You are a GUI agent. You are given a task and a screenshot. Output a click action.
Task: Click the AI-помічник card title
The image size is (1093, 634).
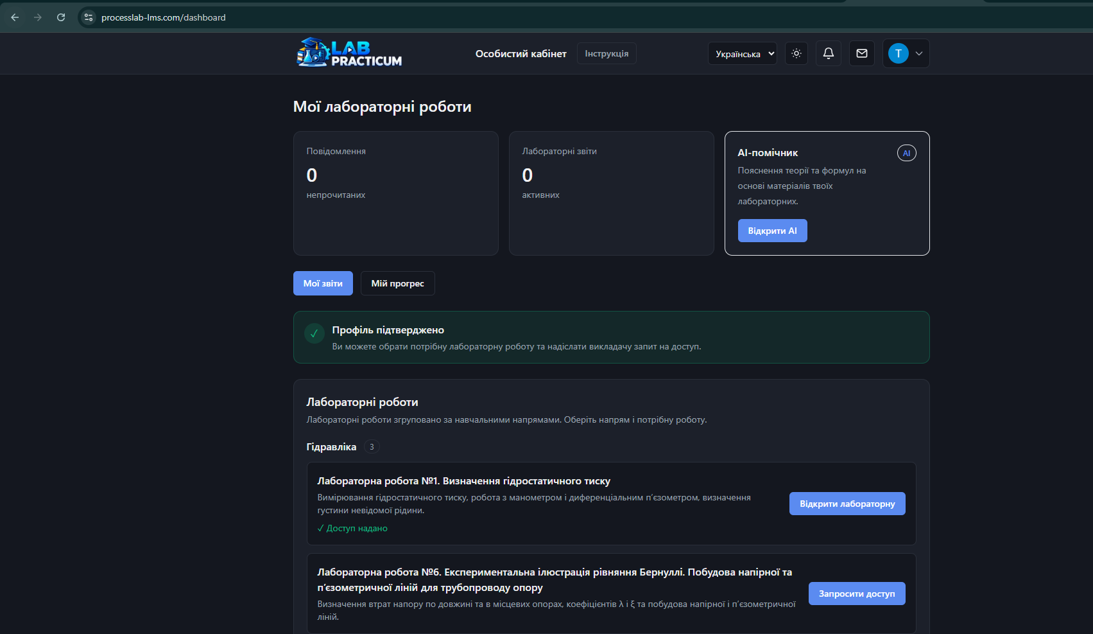coord(768,153)
